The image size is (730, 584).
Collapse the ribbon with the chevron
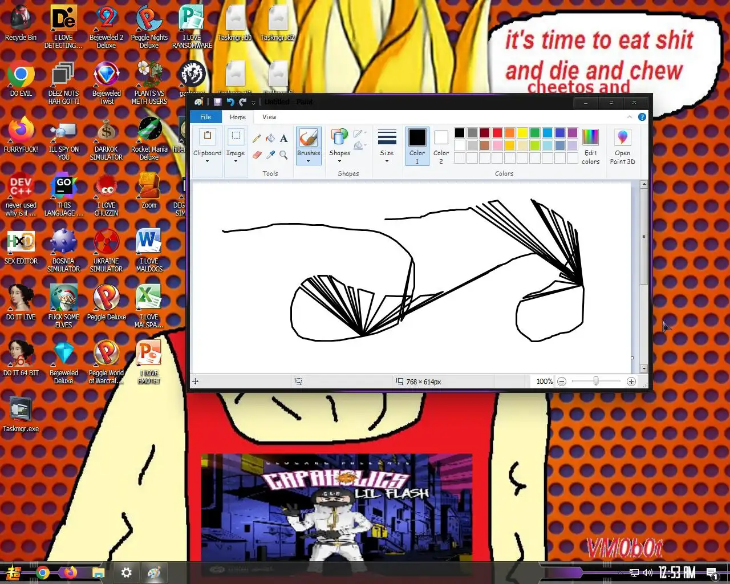pos(630,117)
